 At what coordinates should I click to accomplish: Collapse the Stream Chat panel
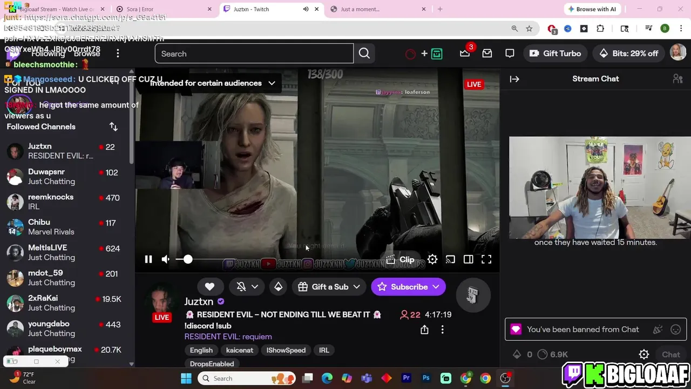514,79
